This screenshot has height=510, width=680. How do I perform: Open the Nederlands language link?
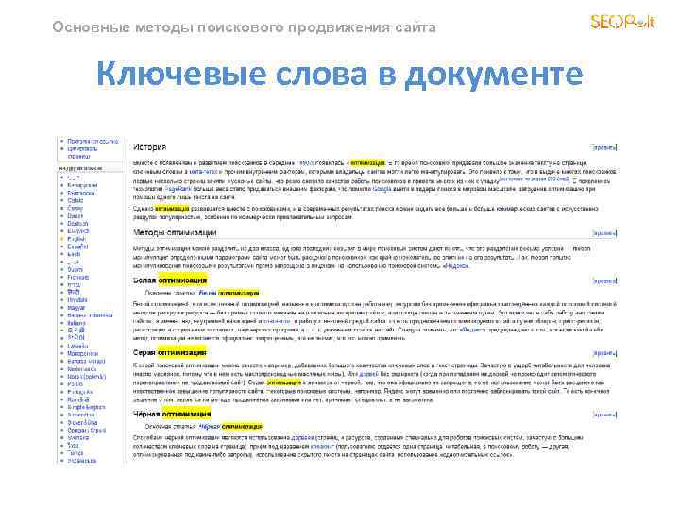[82, 369]
